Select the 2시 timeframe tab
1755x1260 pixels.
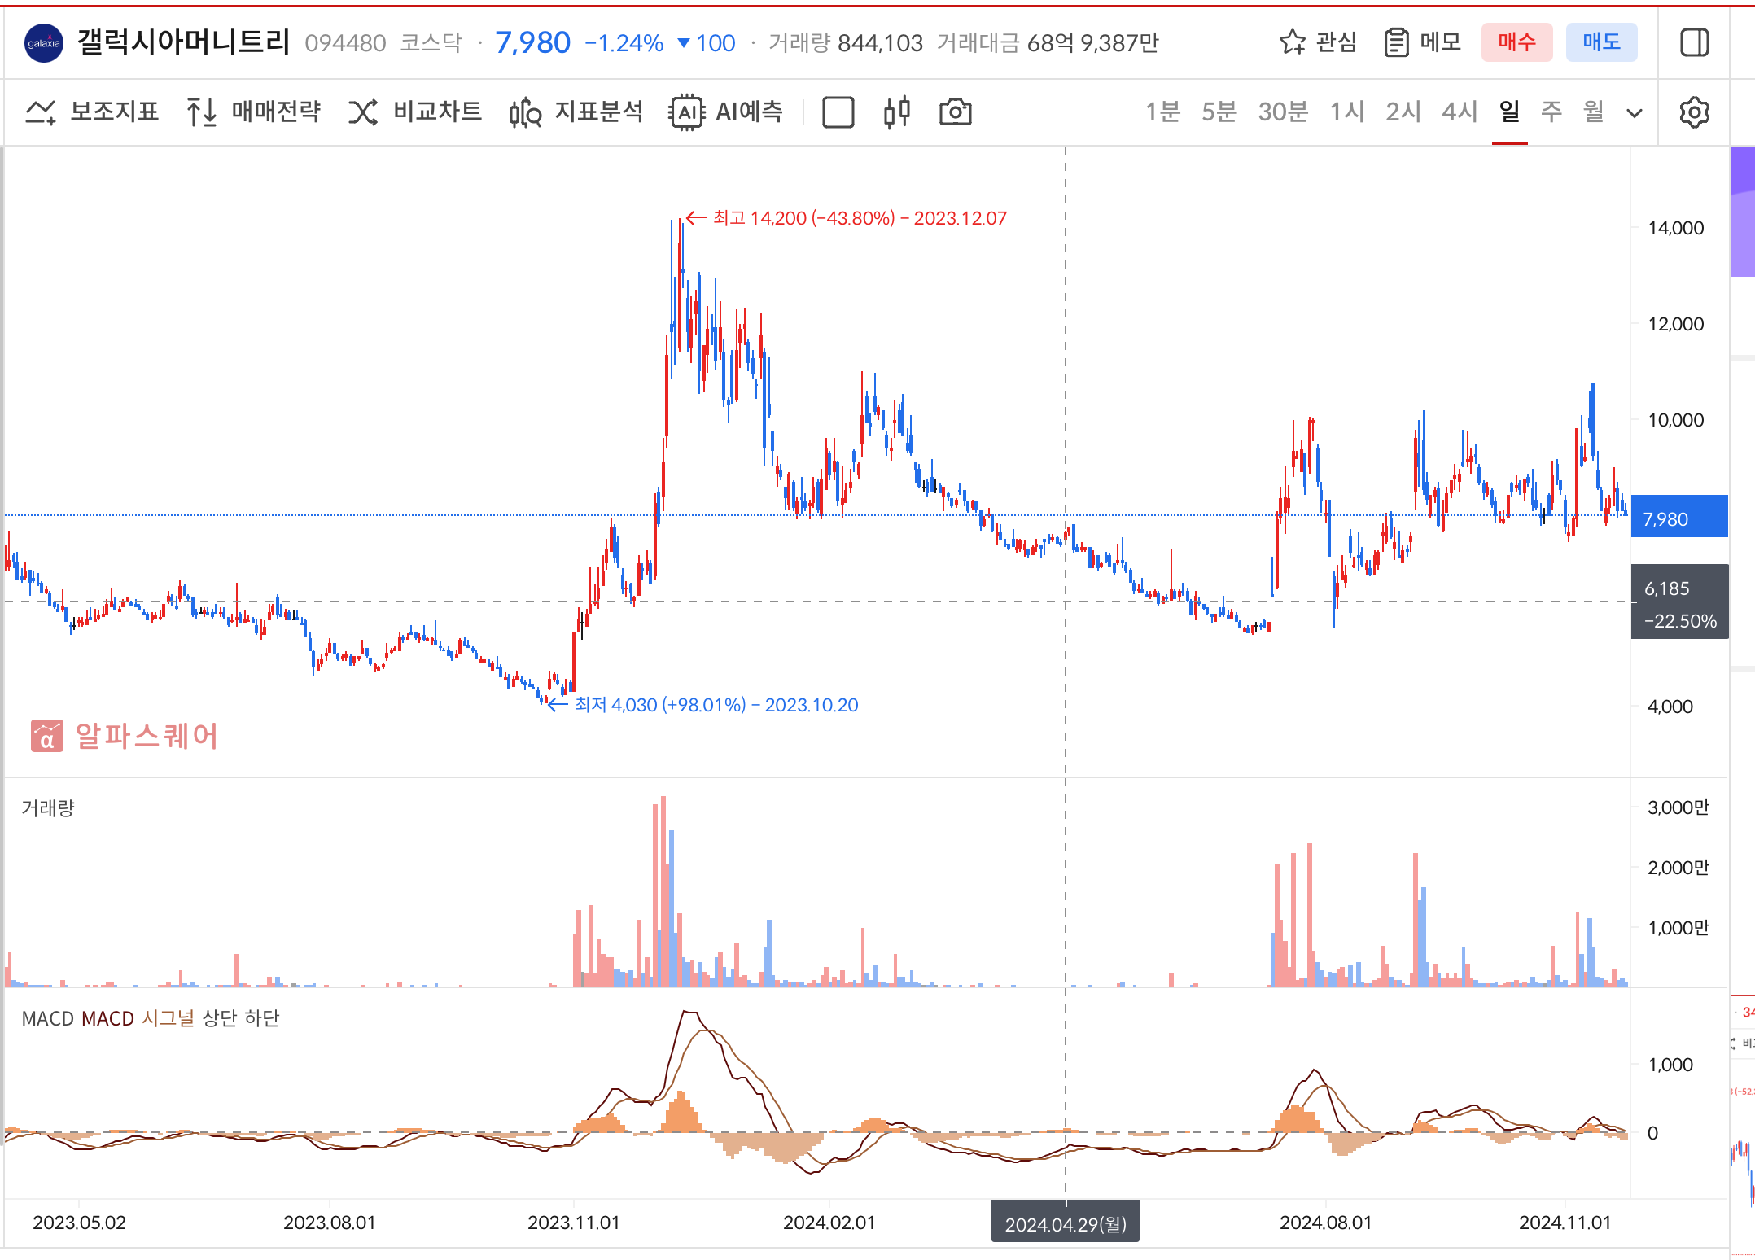(x=1403, y=112)
